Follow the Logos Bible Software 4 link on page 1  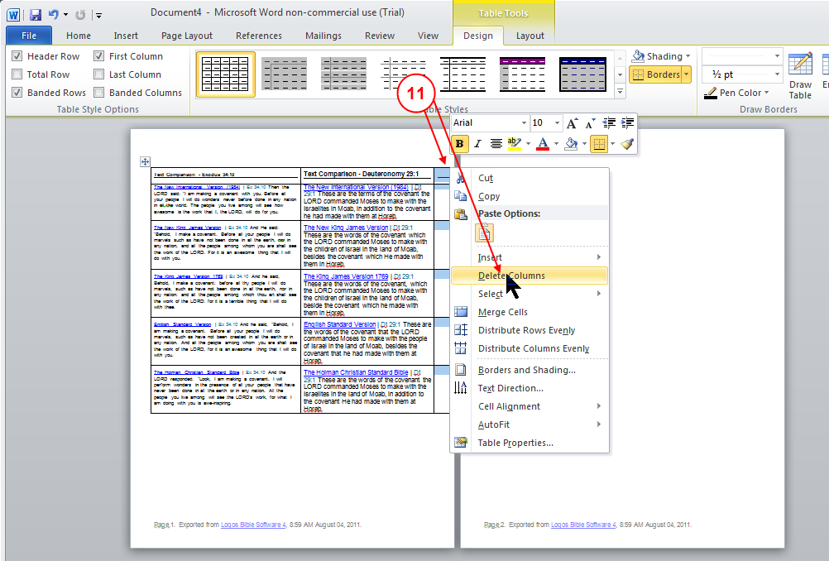coord(253,525)
